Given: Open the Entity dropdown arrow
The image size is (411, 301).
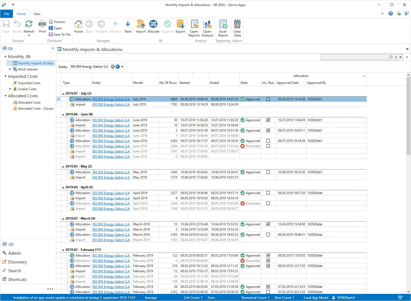Looking at the screenshot, I should tap(122, 67).
